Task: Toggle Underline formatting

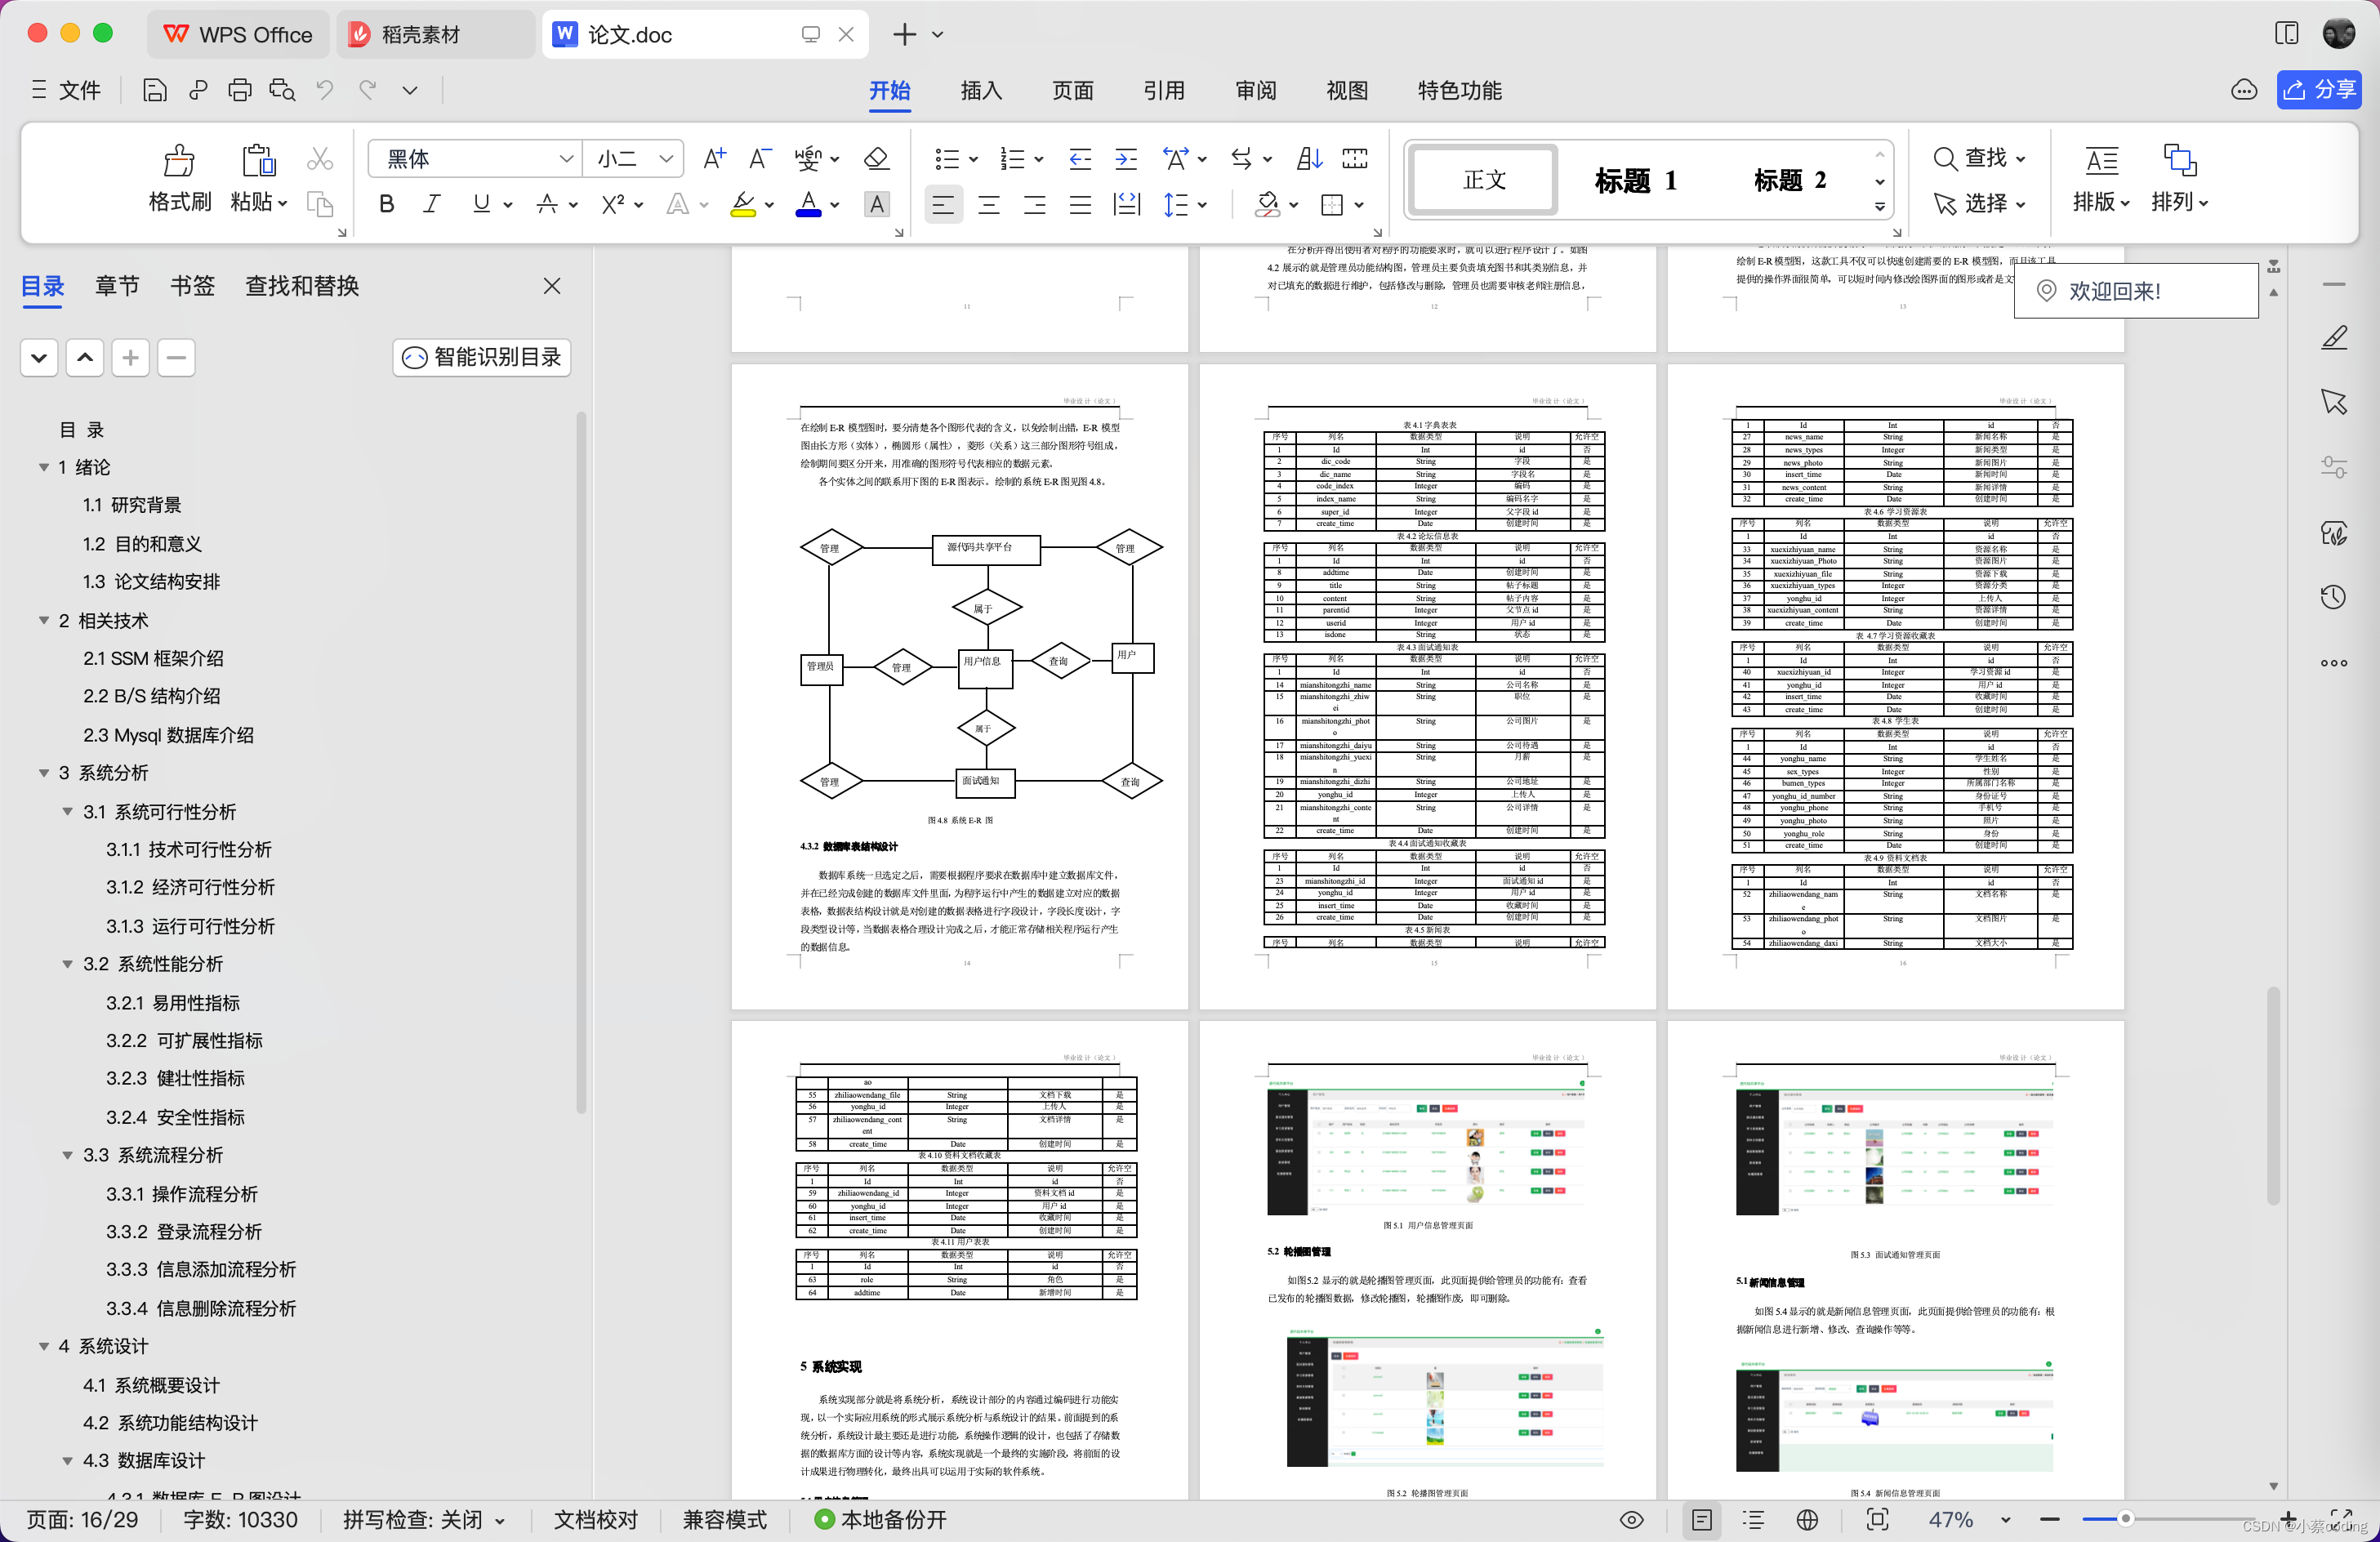Action: pyautogui.click(x=481, y=205)
